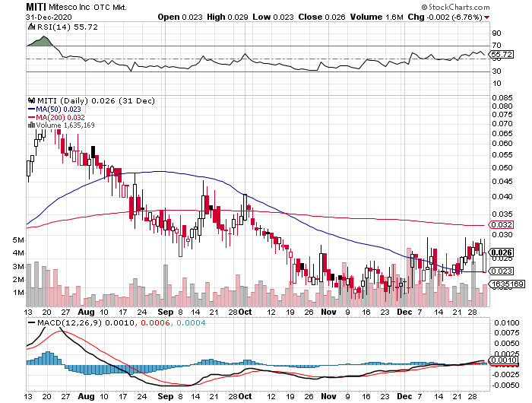Click the 30 oversold level on RSI axis
This screenshot has width=532, height=403.
pyautogui.click(x=496, y=71)
